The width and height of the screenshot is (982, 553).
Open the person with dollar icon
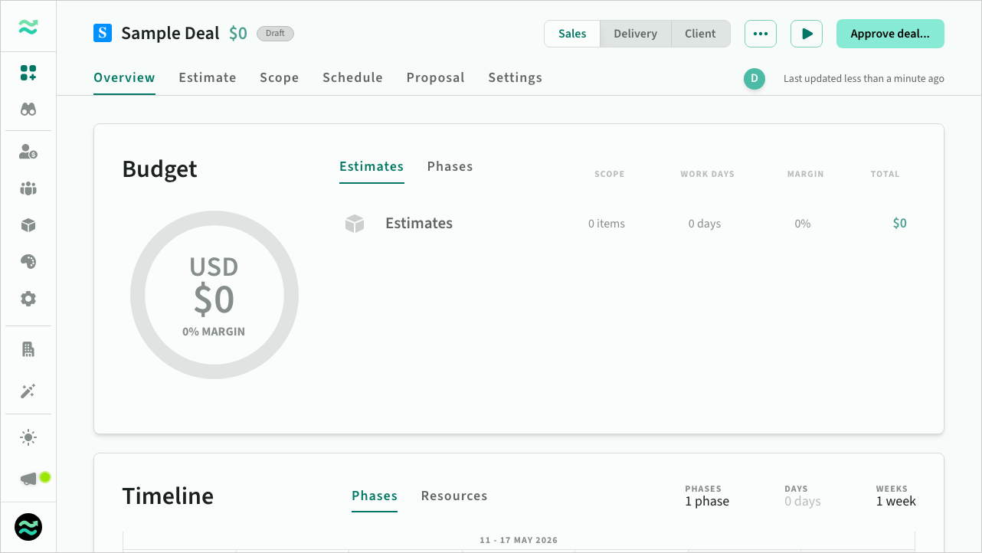28,152
